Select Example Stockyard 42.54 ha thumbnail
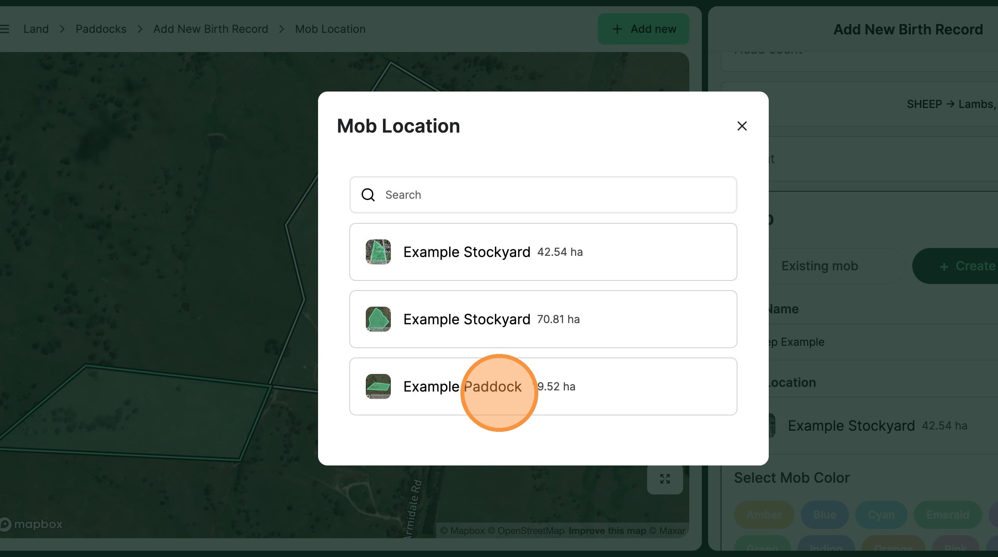Image resolution: width=998 pixels, height=557 pixels. 378,252
